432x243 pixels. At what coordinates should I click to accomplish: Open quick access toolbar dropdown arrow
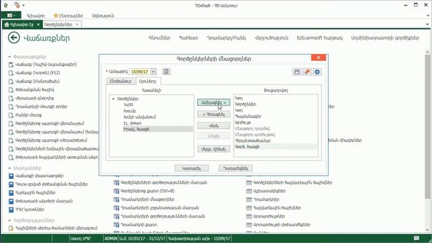click(24, 5)
